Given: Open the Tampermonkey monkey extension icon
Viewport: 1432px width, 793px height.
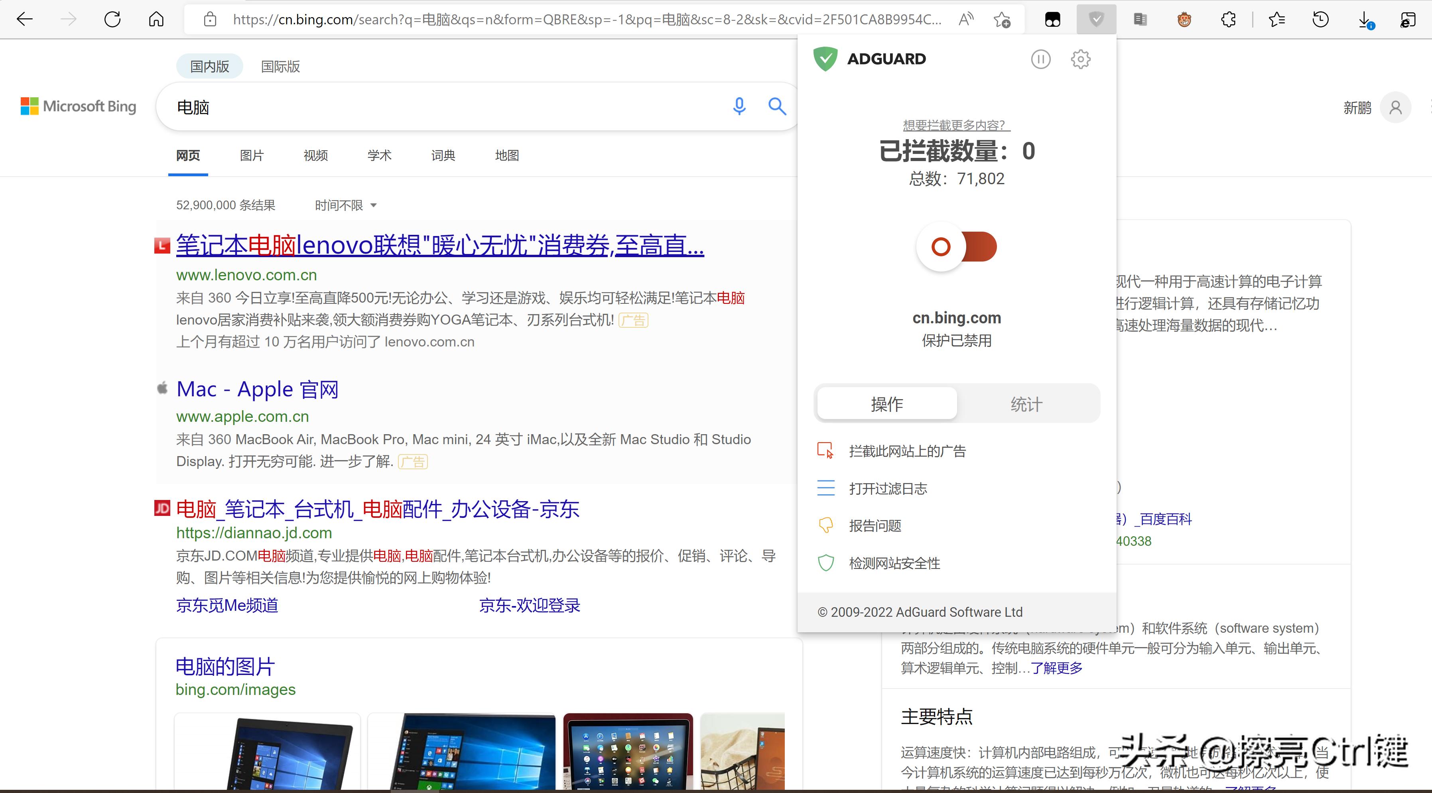Looking at the screenshot, I should (x=1184, y=19).
